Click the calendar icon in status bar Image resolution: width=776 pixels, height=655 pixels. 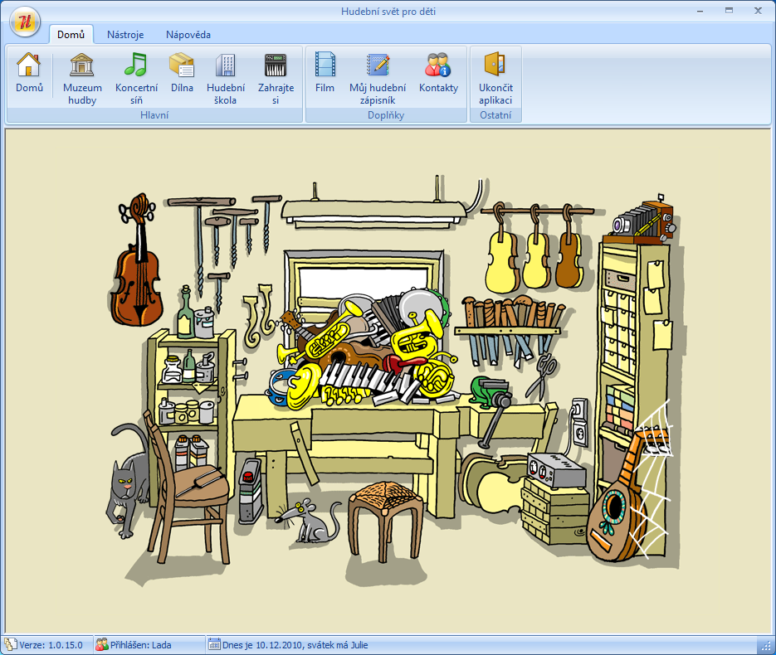[214, 644]
